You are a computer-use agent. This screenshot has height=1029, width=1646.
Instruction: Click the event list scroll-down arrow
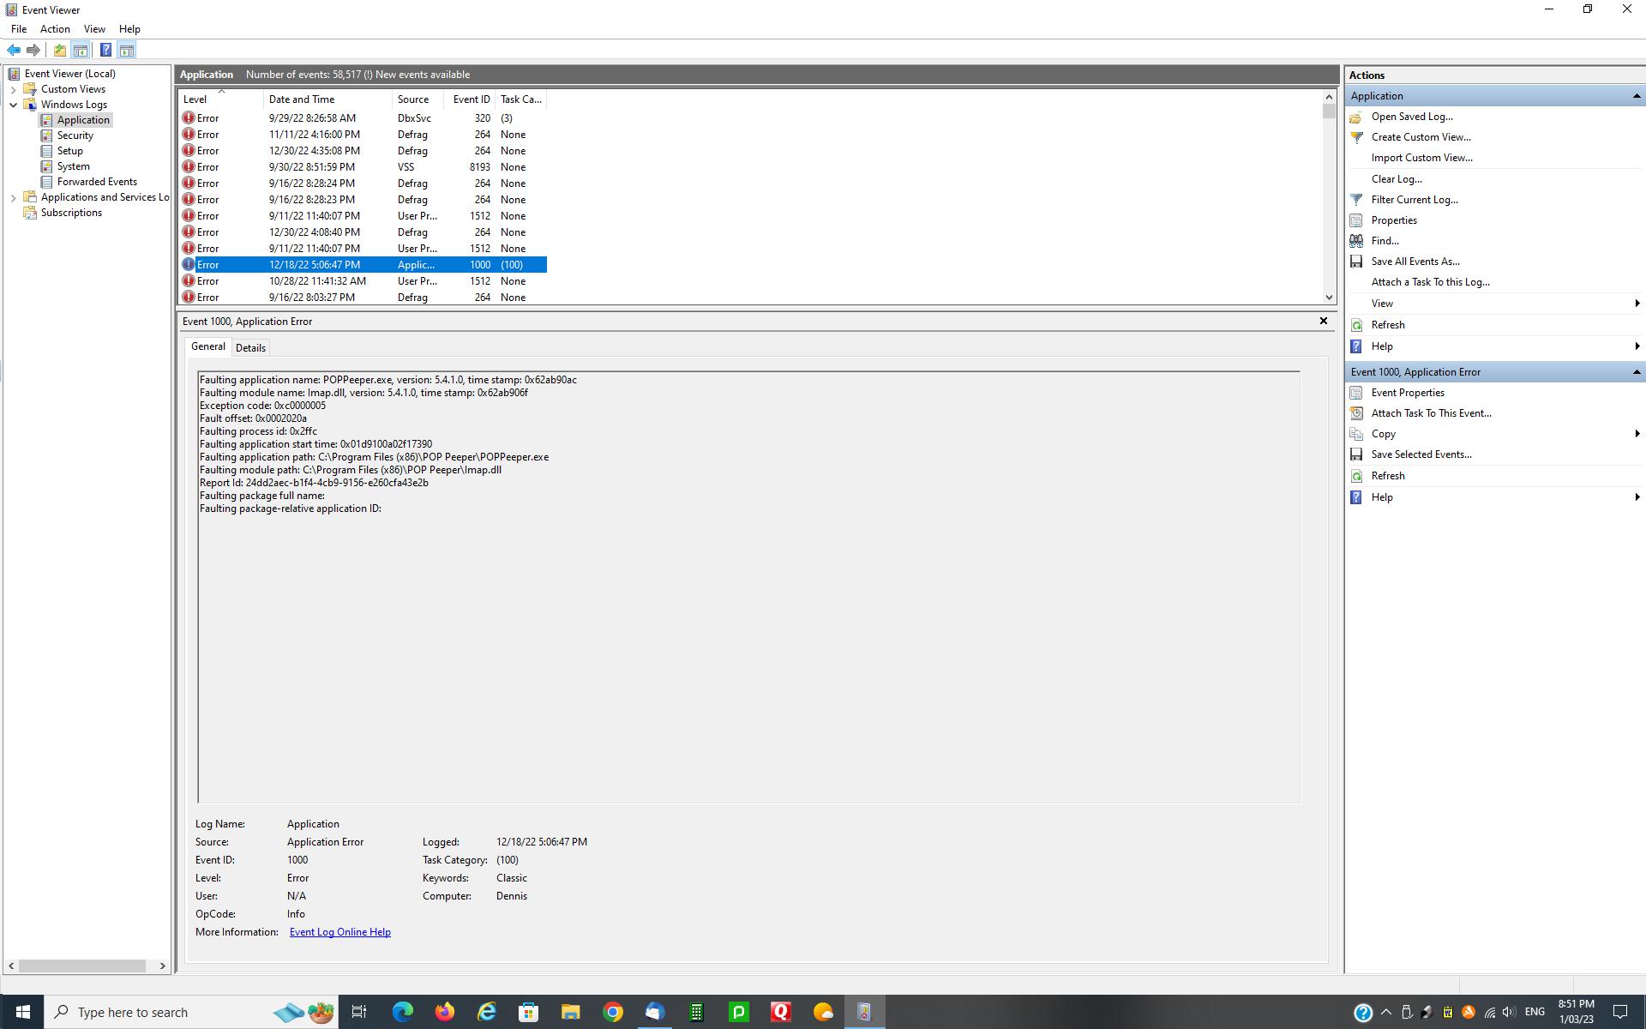point(1329,298)
